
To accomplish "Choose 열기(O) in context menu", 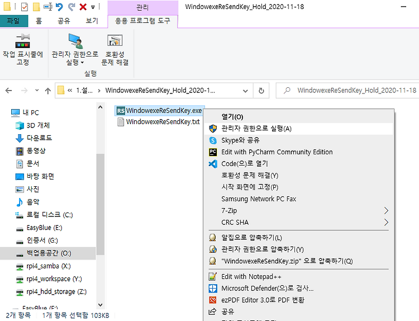I will [298, 117].
